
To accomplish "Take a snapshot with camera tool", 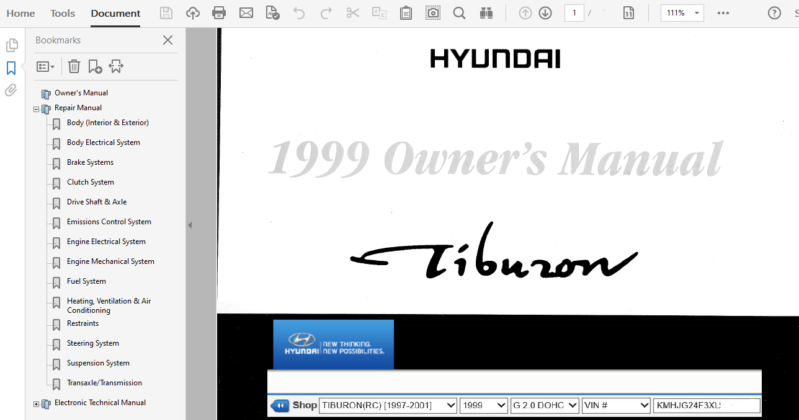I will 433,13.
